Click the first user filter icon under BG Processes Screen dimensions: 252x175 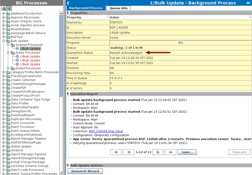(x=4, y=8)
